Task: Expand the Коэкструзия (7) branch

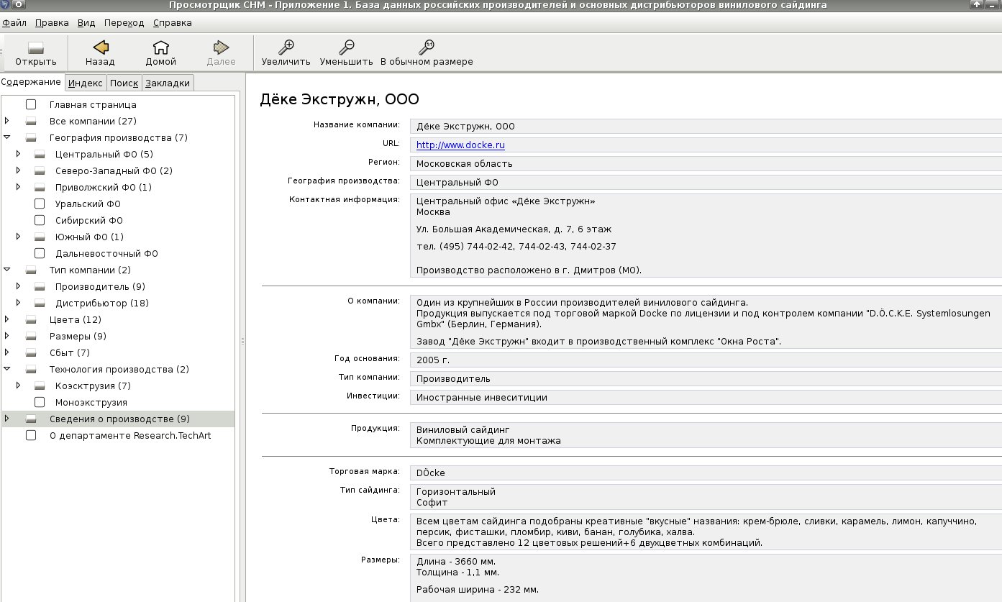Action: [19, 386]
